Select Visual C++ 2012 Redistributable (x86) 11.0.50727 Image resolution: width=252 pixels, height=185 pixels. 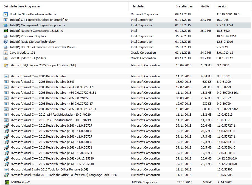click(51, 136)
